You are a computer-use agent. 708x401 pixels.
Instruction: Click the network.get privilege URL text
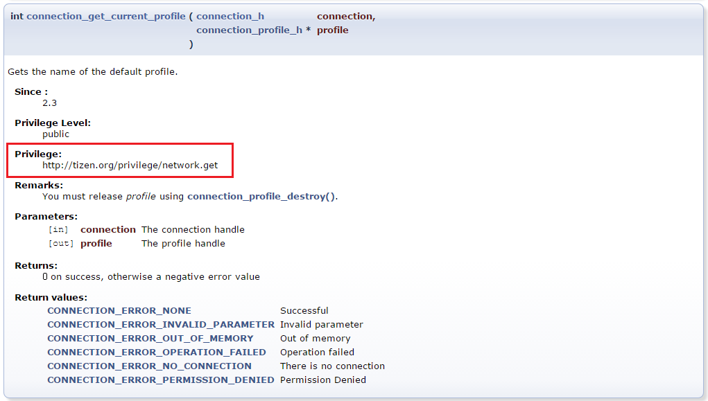[130, 165]
